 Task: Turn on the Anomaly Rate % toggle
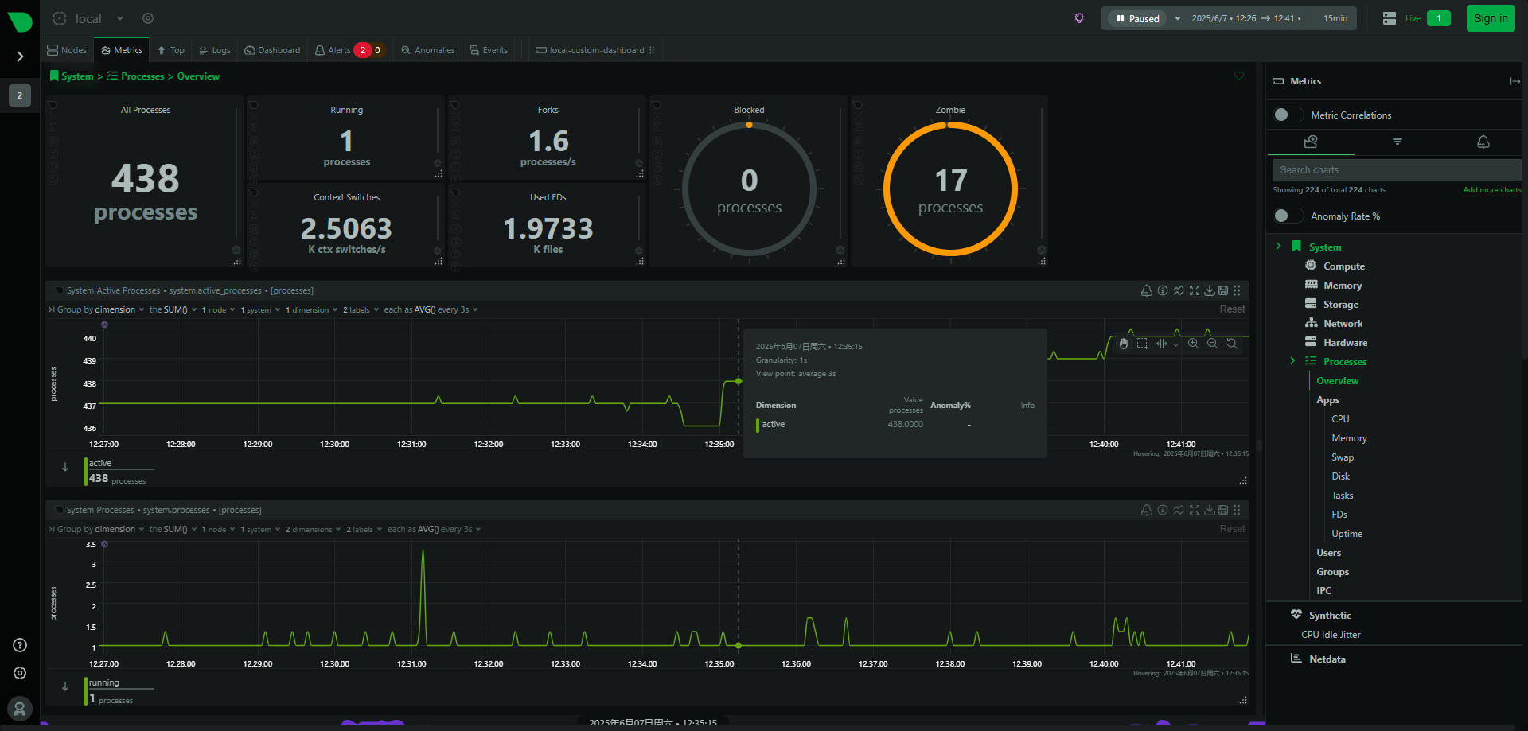[x=1287, y=216]
